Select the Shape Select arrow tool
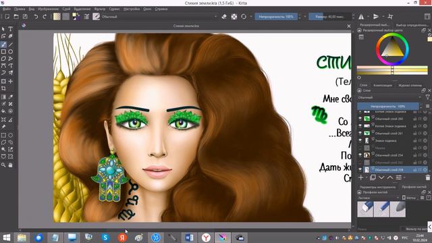 tap(3, 29)
